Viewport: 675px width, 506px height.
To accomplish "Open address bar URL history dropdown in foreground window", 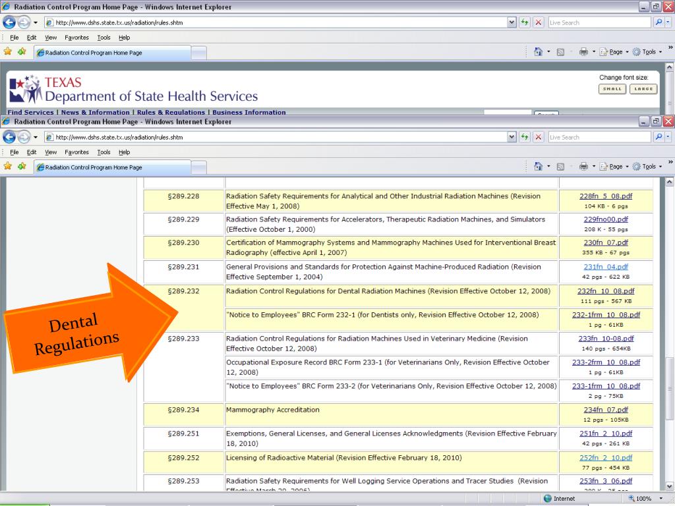I will 512,137.
